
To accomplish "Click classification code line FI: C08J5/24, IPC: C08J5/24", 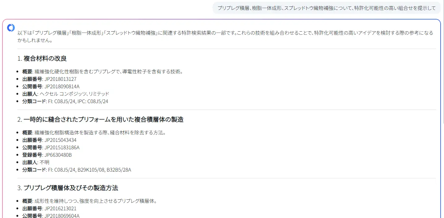I will coord(77,102).
